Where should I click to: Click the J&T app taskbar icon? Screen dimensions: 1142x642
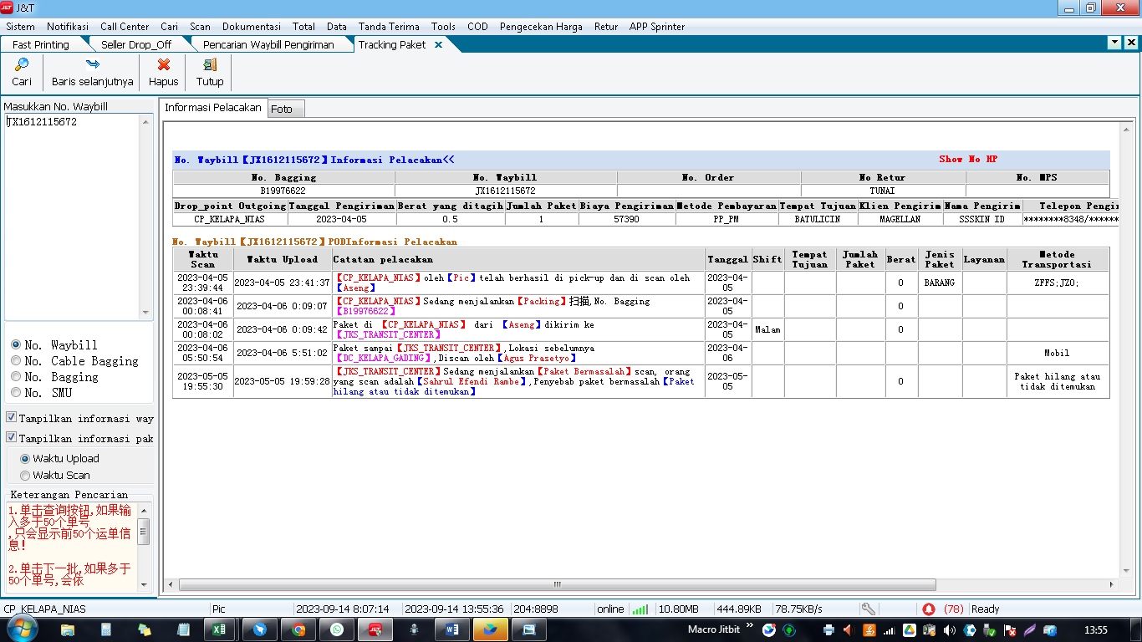375,629
